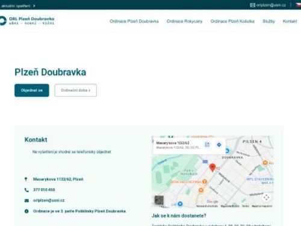
Task: Click the envelope icon in top bar
Action: (252, 5)
